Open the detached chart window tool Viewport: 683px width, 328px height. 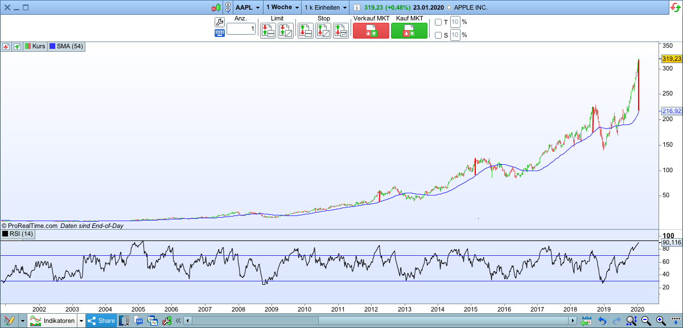click(x=152, y=321)
